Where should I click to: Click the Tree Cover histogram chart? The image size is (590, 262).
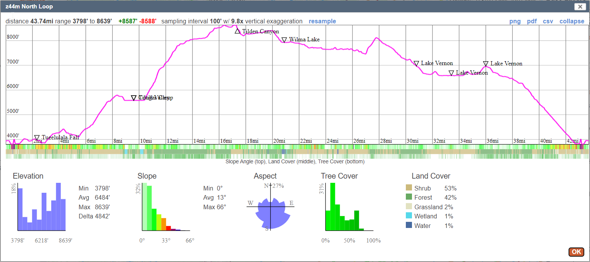click(x=350, y=207)
